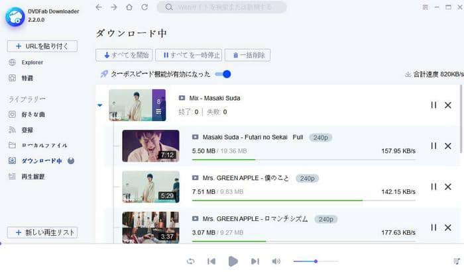
Task: Click the DVDFab Downloader logo
Action: [x=15, y=17]
